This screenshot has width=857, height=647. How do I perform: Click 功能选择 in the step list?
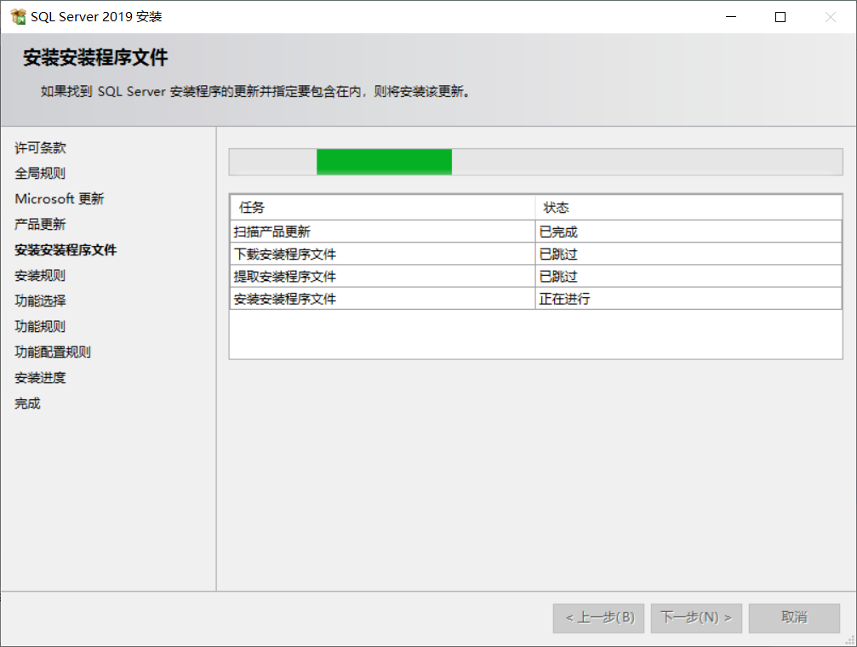coord(41,301)
